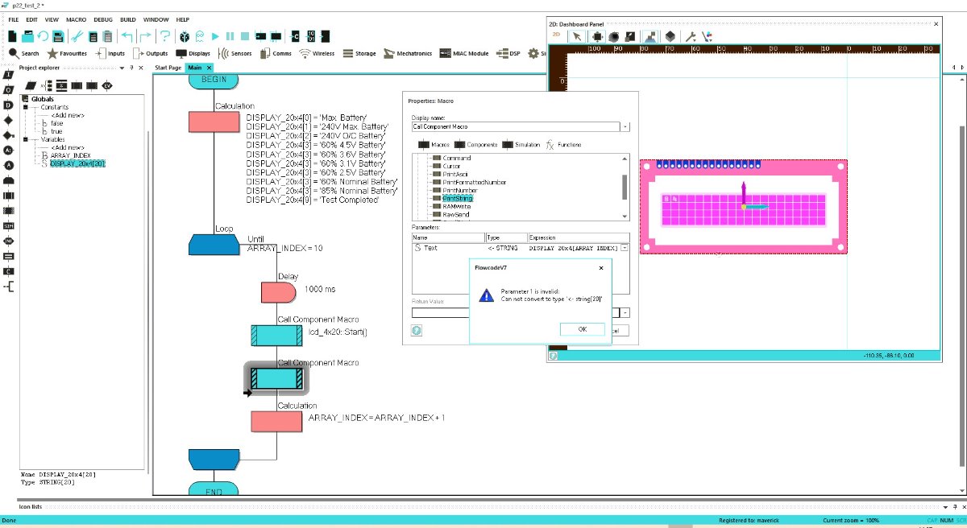967x528 pixels.
Task: Pause the simulation using Pause icon
Action: coord(230,36)
